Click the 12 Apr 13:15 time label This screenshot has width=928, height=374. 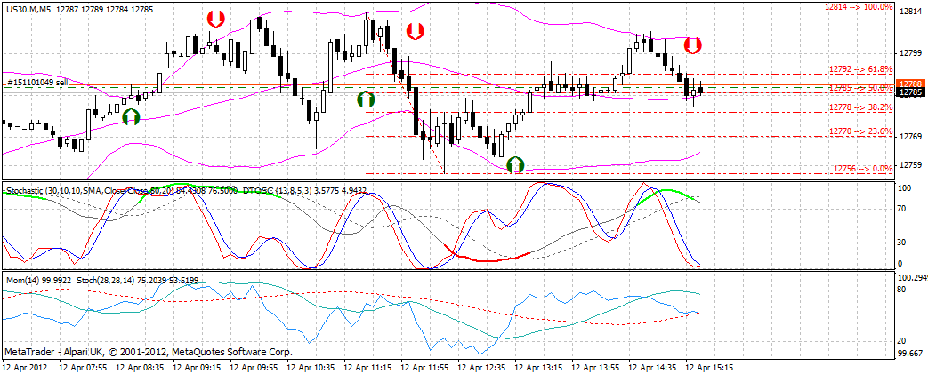click(x=539, y=367)
